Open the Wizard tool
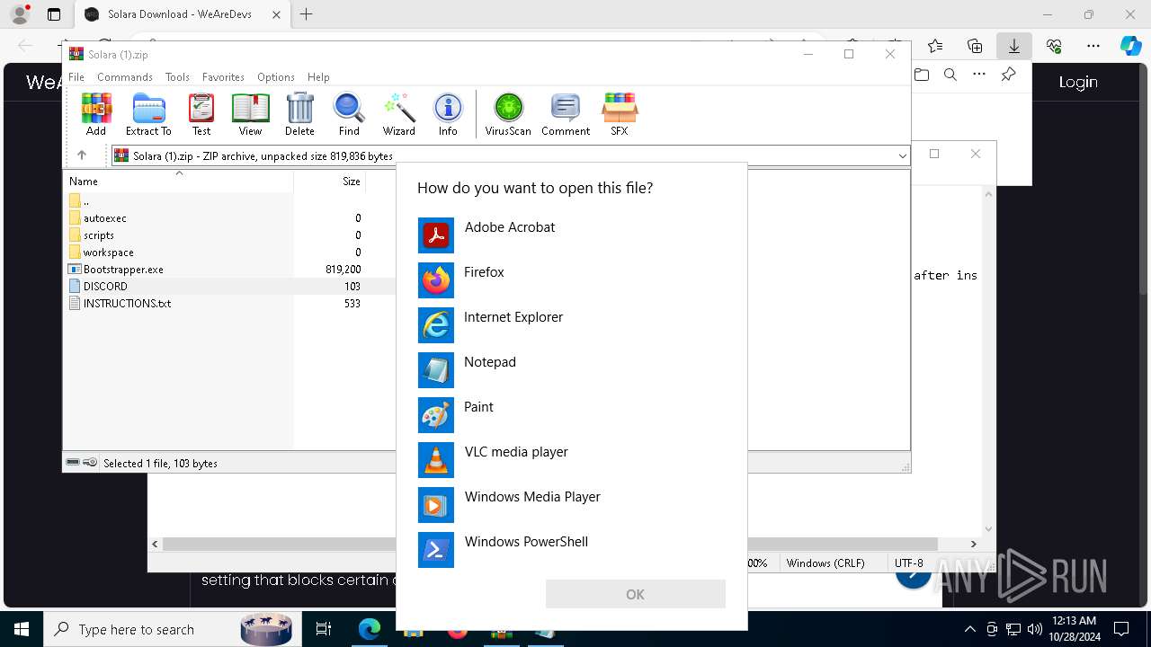 point(398,114)
